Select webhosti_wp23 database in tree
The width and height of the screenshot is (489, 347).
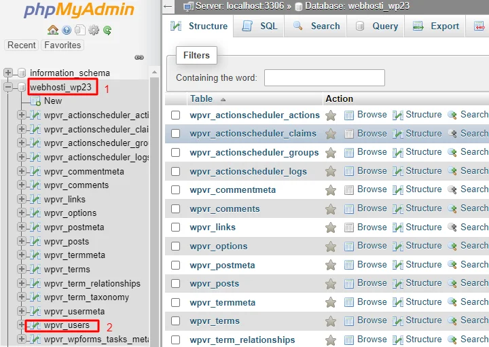point(61,87)
